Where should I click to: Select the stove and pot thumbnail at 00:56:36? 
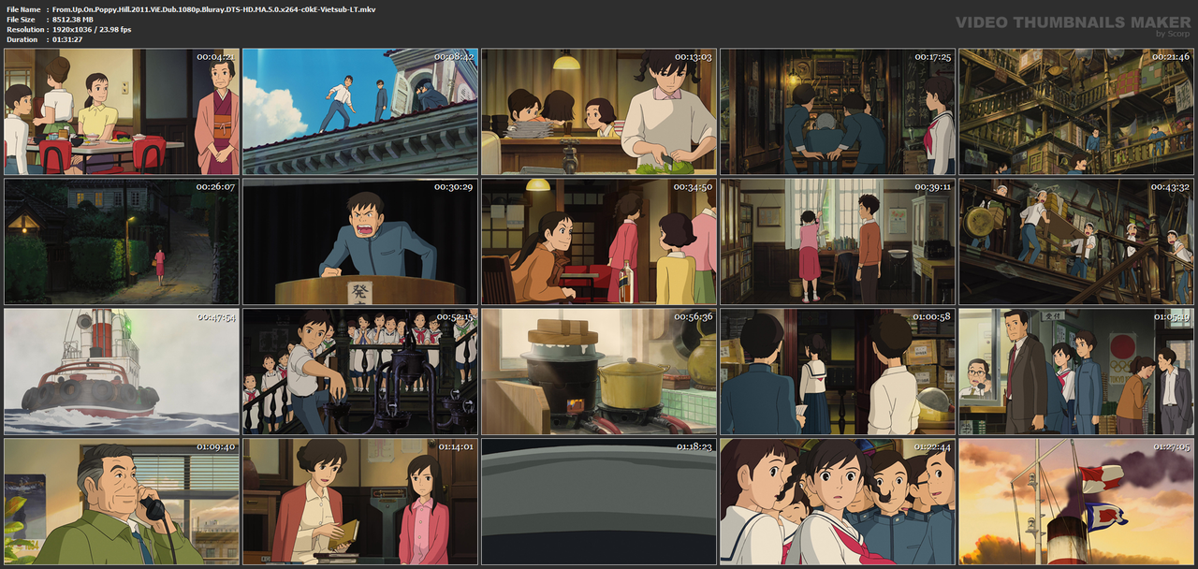point(599,372)
